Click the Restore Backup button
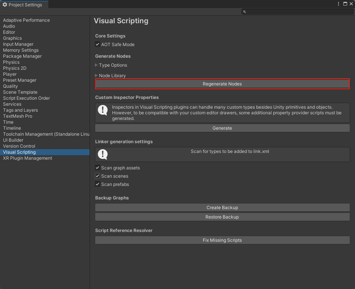355x289 pixels. (x=222, y=217)
